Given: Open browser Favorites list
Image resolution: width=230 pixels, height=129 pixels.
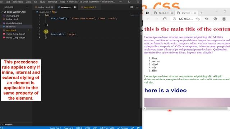Looking at the screenshot, I should click(207, 19).
